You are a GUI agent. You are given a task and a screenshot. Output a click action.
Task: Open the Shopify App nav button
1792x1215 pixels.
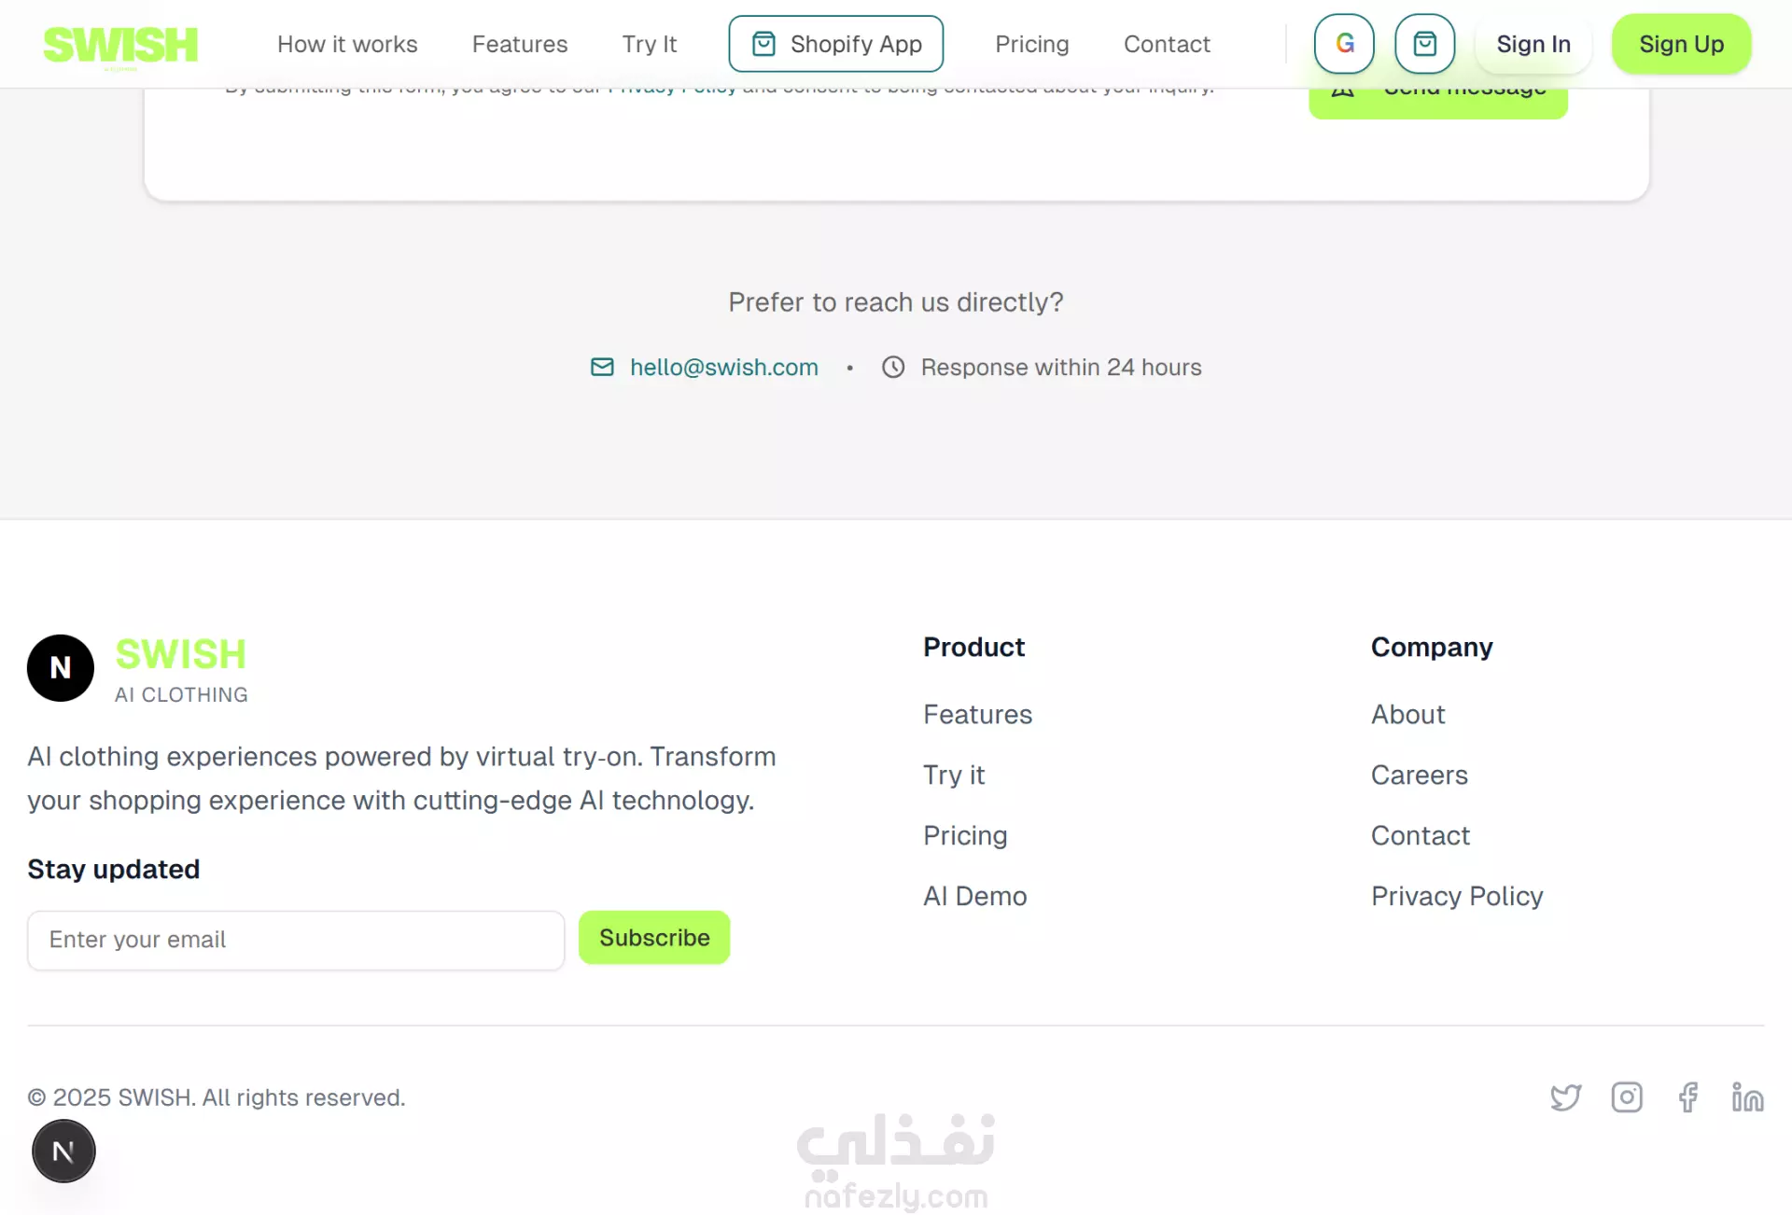point(835,44)
